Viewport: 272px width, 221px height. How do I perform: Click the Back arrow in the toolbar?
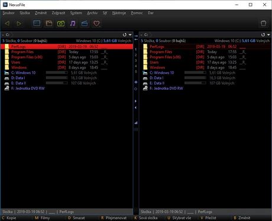tap(7, 24)
